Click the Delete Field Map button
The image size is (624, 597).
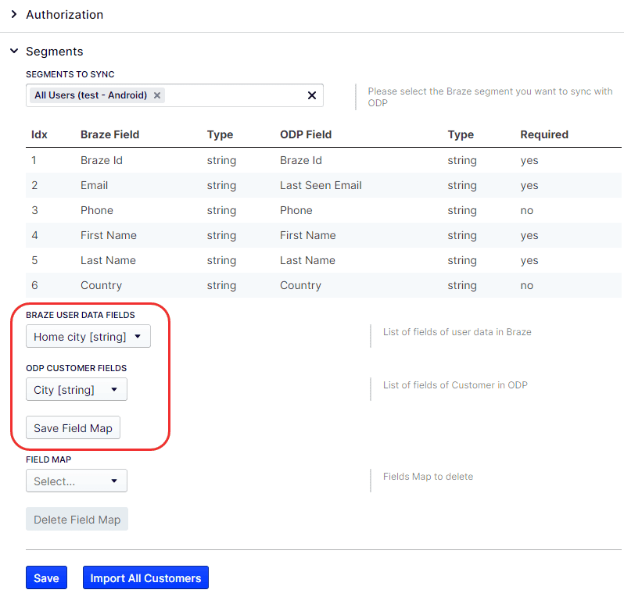[x=77, y=520]
